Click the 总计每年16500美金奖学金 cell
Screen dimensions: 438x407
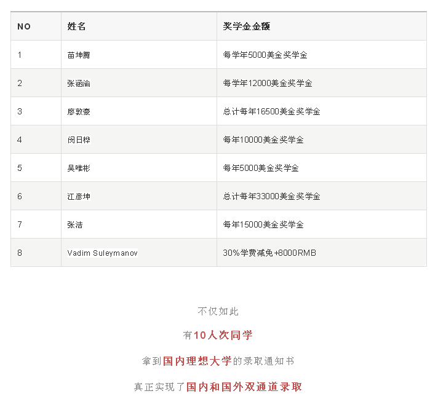point(271,111)
